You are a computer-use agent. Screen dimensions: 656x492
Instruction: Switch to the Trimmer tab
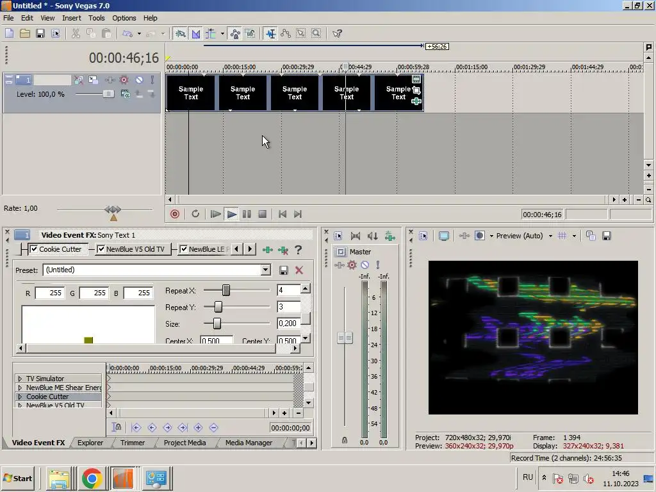133,443
